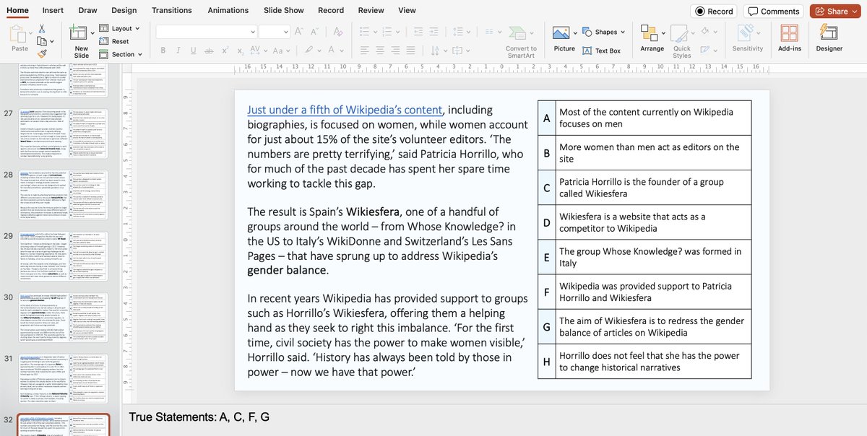Toggle Underline formatting
This screenshot has height=436, width=867.
(195, 51)
